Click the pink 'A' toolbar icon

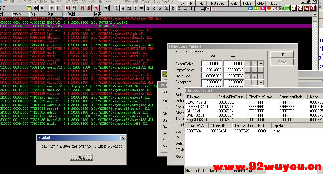point(263,8)
